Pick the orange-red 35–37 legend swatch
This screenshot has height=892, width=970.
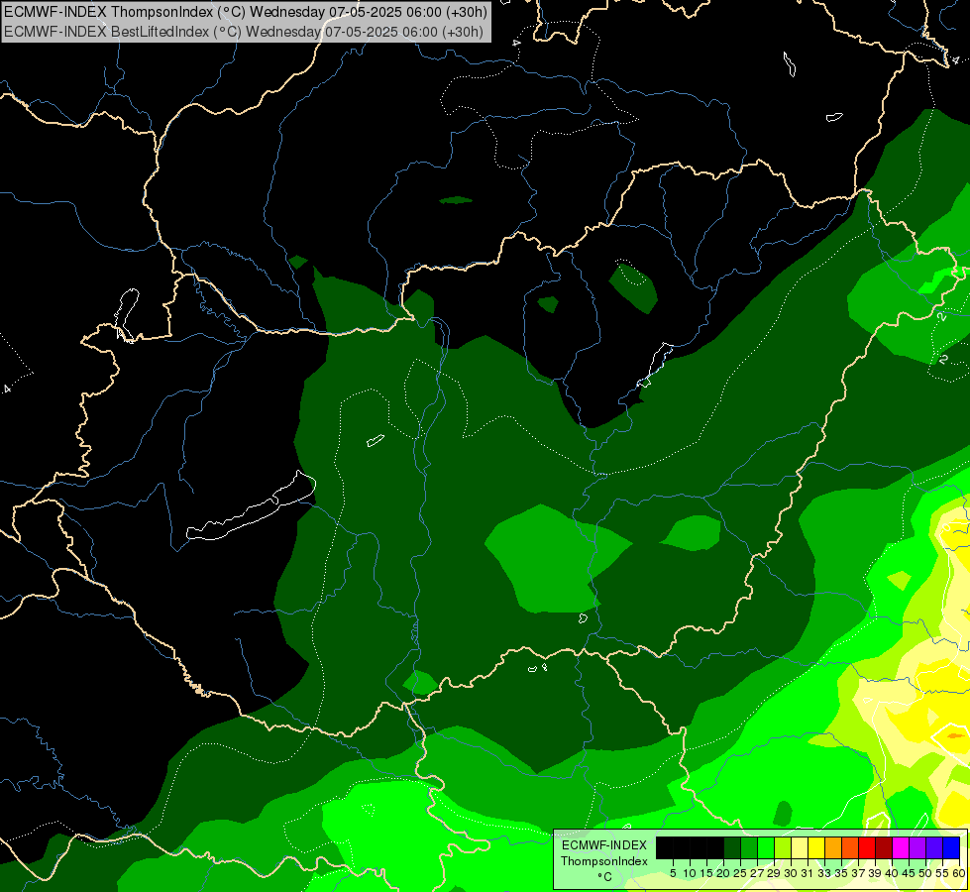(850, 847)
